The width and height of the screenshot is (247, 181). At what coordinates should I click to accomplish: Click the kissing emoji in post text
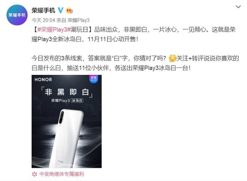[172, 58]
